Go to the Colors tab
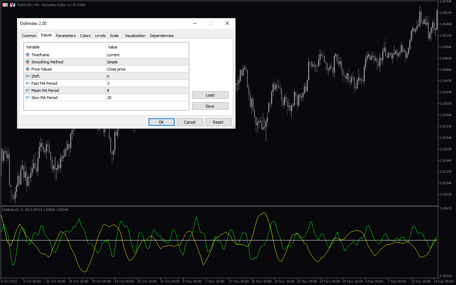 click(85, 36)
